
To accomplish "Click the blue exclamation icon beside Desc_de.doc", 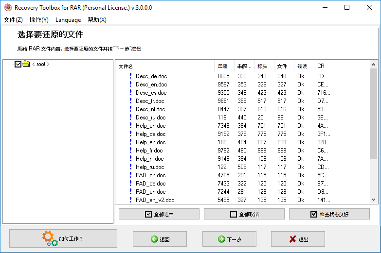I will (x=130, y=76).
